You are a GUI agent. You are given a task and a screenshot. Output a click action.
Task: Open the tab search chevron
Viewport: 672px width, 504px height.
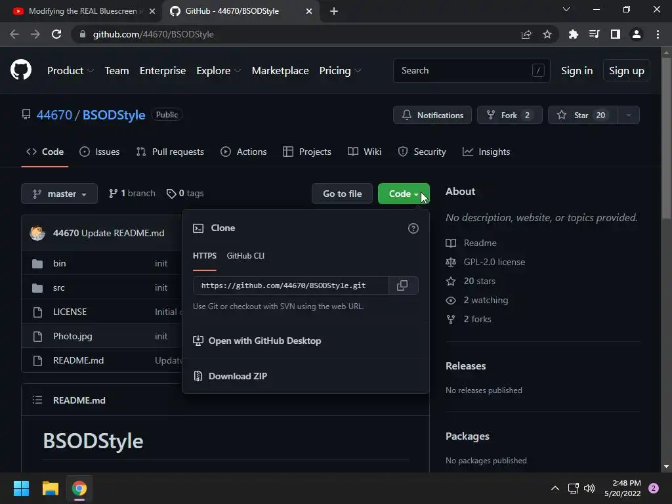[x=566, y=9]
